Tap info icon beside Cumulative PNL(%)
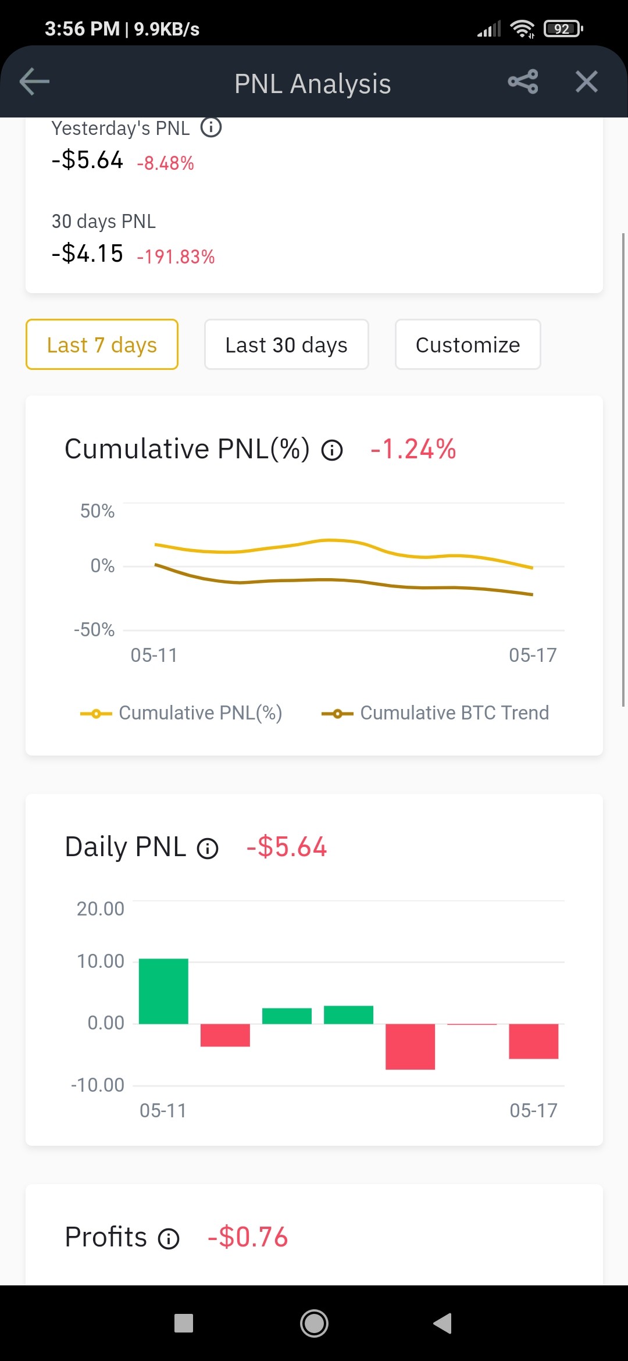This screenshot has width=628, height=1361. pyautogui.click(x=332, y=450)
